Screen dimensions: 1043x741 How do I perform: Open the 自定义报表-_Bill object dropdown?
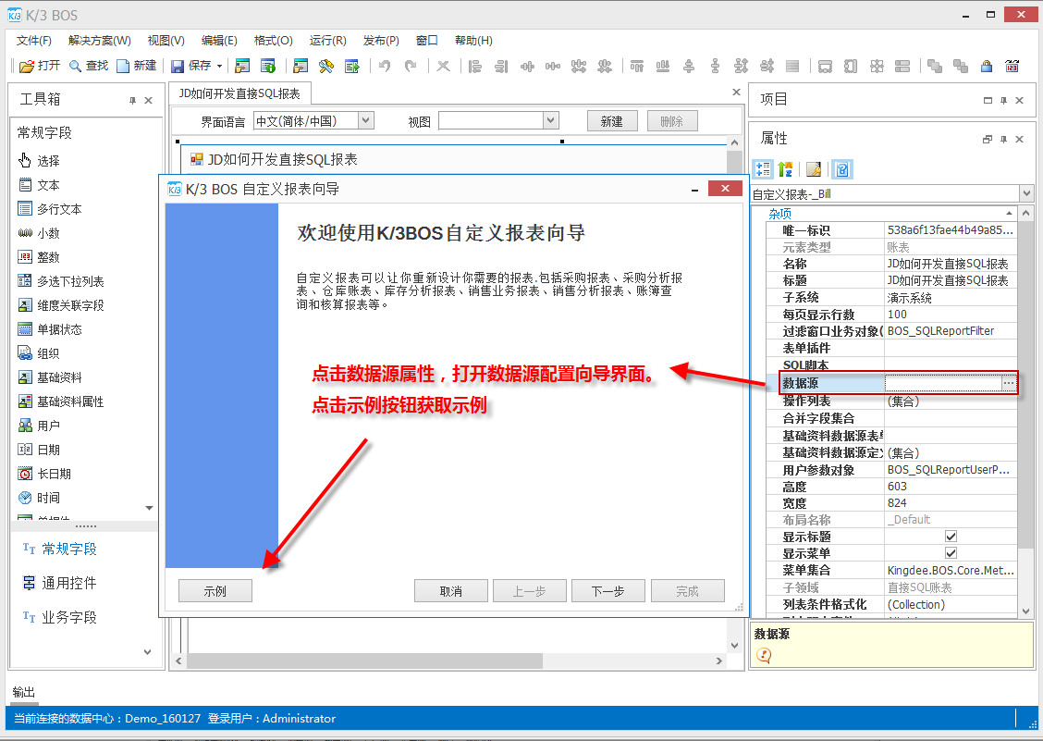click(x=1025, y=193)
